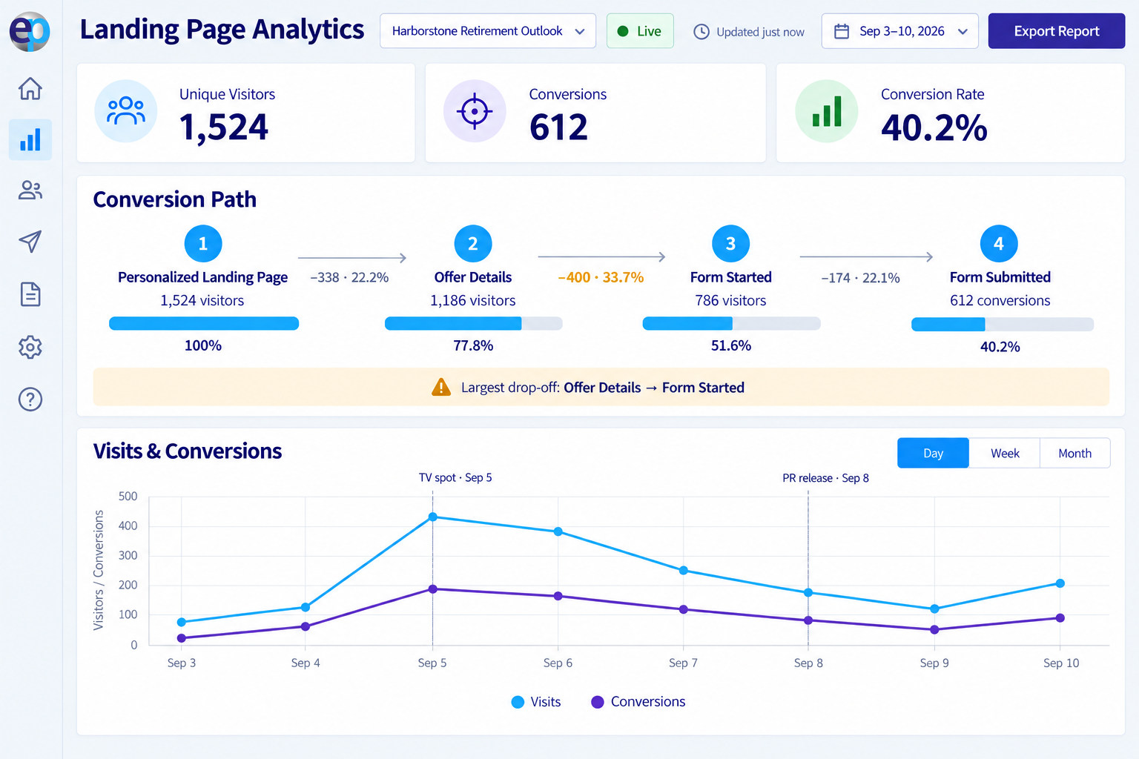Click the "−400 · 33.7%" drop-off label
Viewport: 1139px width, 759px height.
point(601,277)
